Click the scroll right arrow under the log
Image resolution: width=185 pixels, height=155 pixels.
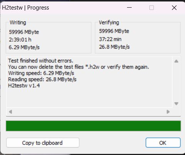click(168, 112)
